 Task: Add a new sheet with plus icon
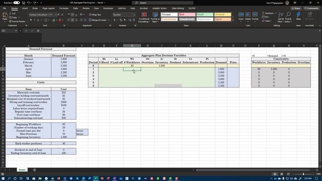[x=35, y=170]
